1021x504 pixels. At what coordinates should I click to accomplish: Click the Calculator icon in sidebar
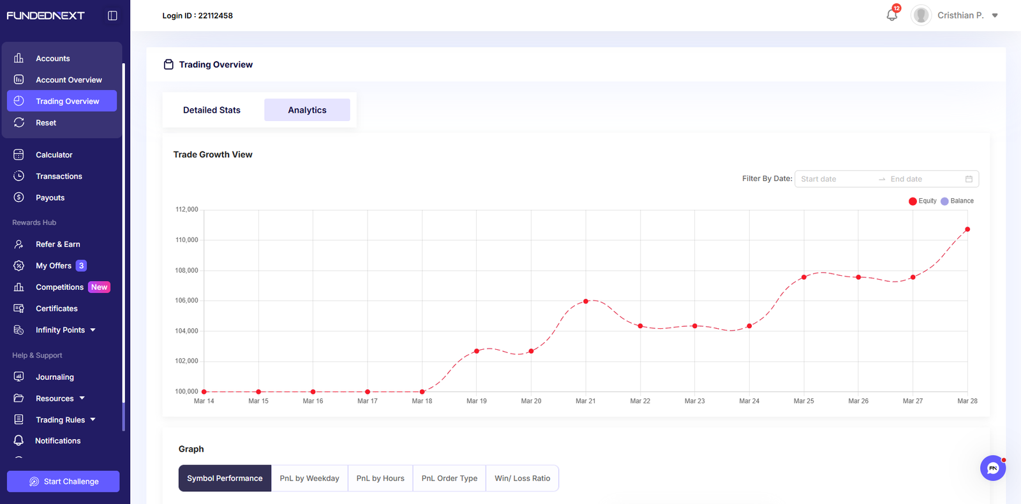pos(19,155)
